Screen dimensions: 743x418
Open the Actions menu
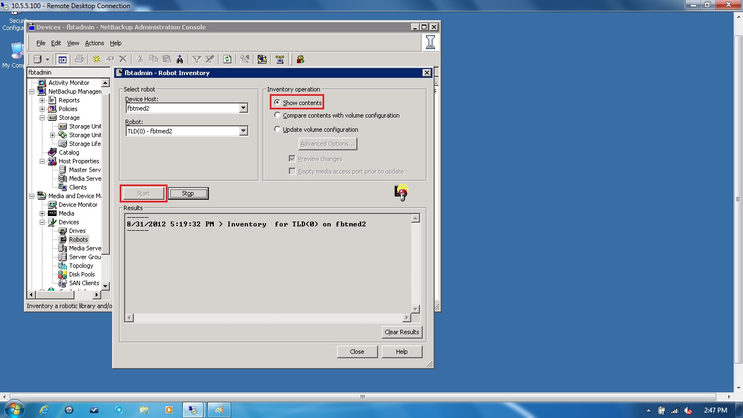pos(94,43)
